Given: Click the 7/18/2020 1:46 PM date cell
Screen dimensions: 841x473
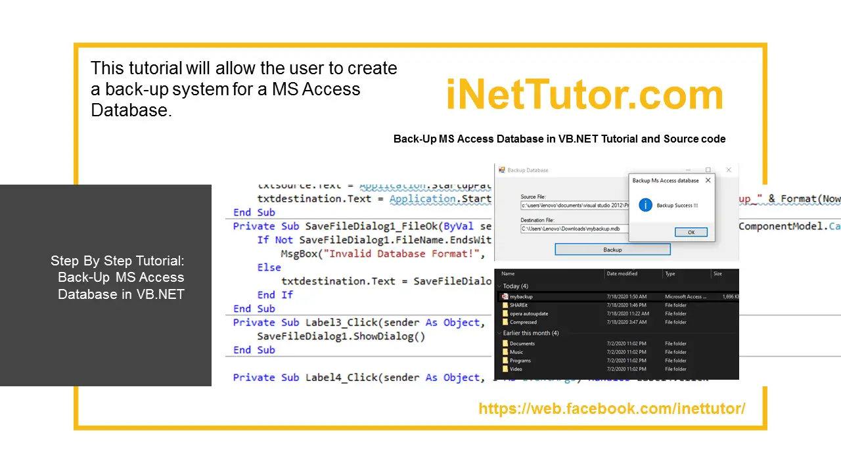Looking at the screenshot, I should 626,305.
